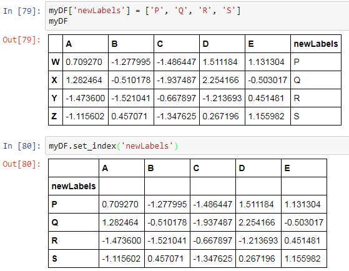349x271 pixels.
Task: Click the second-line myDF text in cell 79
Action: click(x=58, y=21)
